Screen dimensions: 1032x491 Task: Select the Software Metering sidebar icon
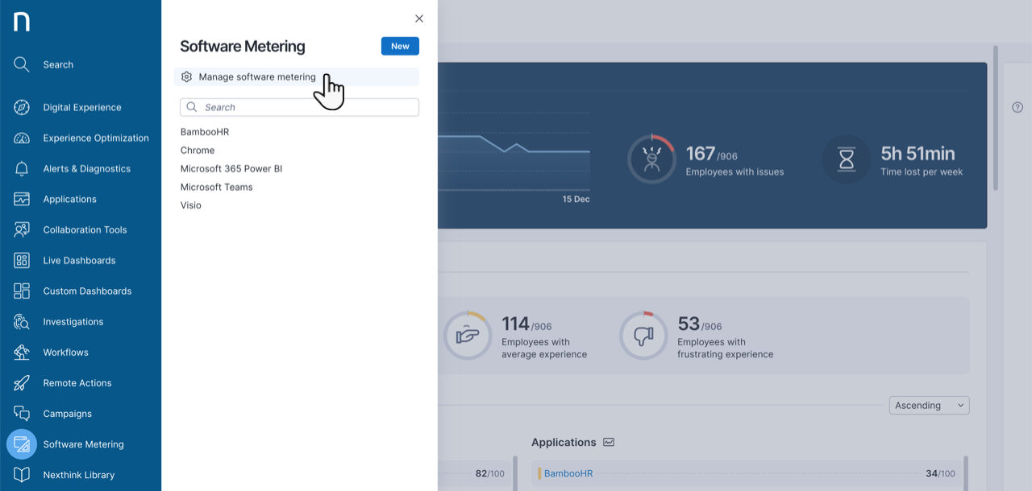coord(22,444)
